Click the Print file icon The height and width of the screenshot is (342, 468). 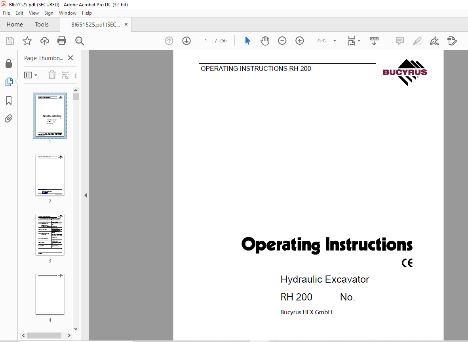(x=62, y=41)
